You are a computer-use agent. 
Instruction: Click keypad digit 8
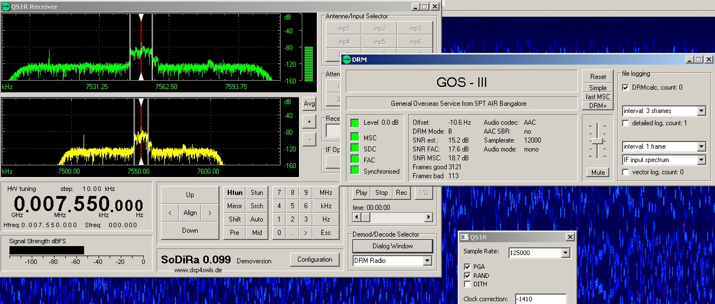292,193
